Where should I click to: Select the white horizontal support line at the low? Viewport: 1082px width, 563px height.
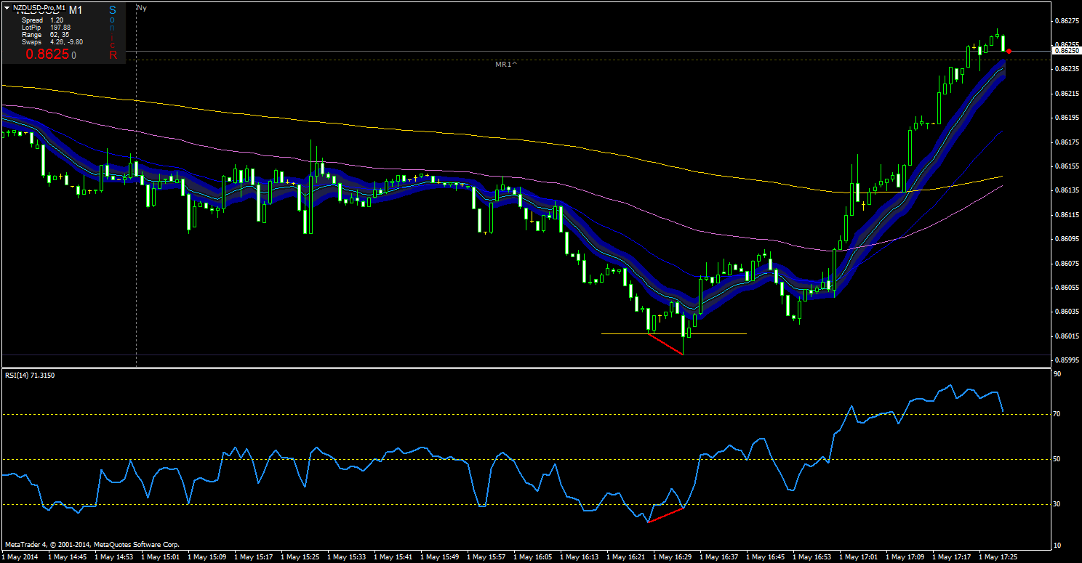[x=674, y=333]
